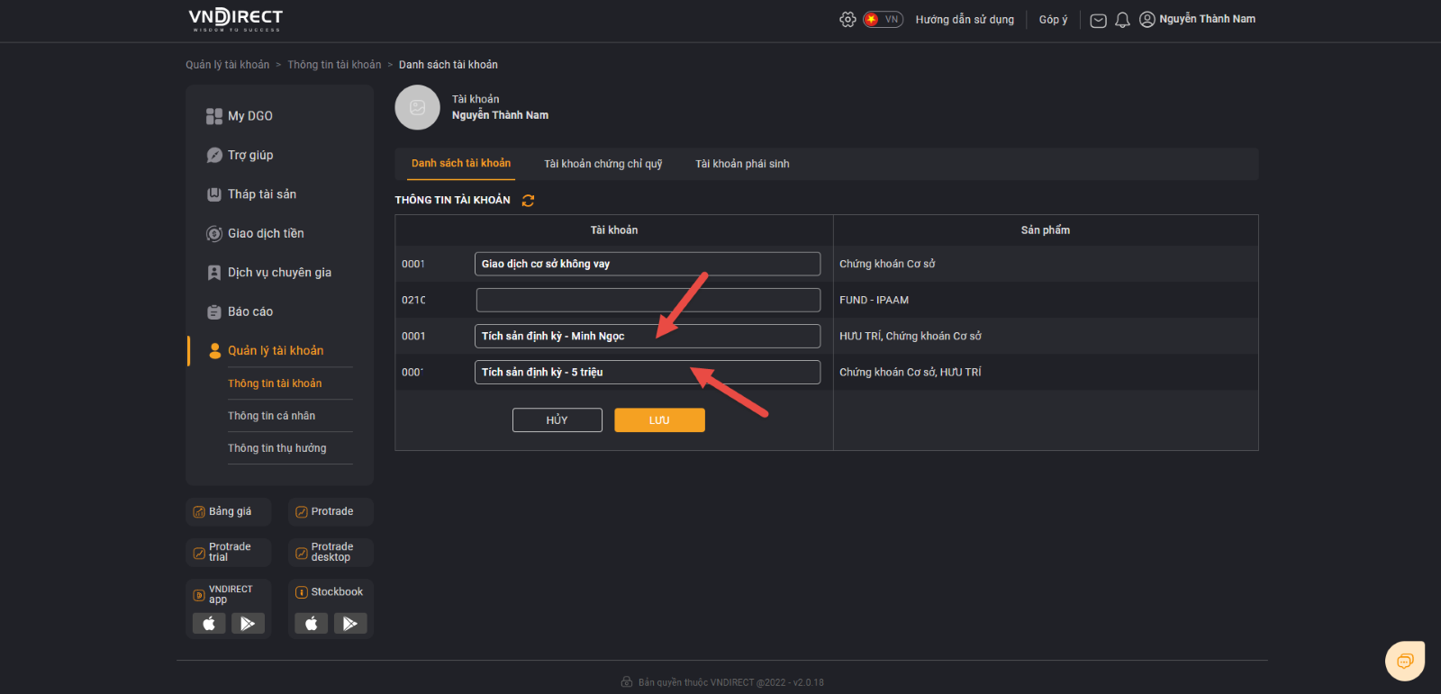This screenshot has height=694, width=1441.
Task: Open Hướng dẫn sử dụng link
Action: [x=965, y=20]
